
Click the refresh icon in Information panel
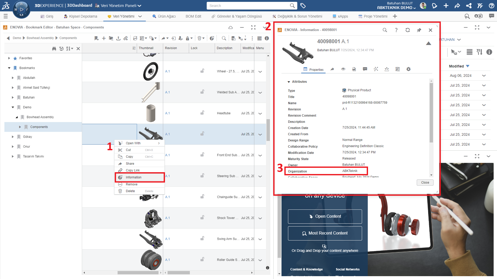[x=407, y=30]
